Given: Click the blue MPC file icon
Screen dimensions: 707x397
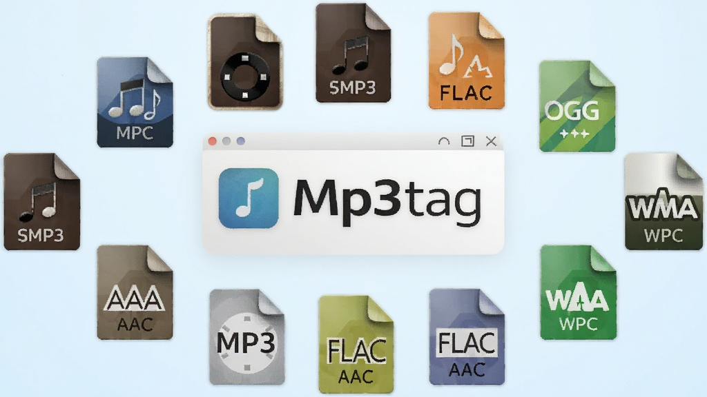Looking at the screenshot, I should coord(135,102).
